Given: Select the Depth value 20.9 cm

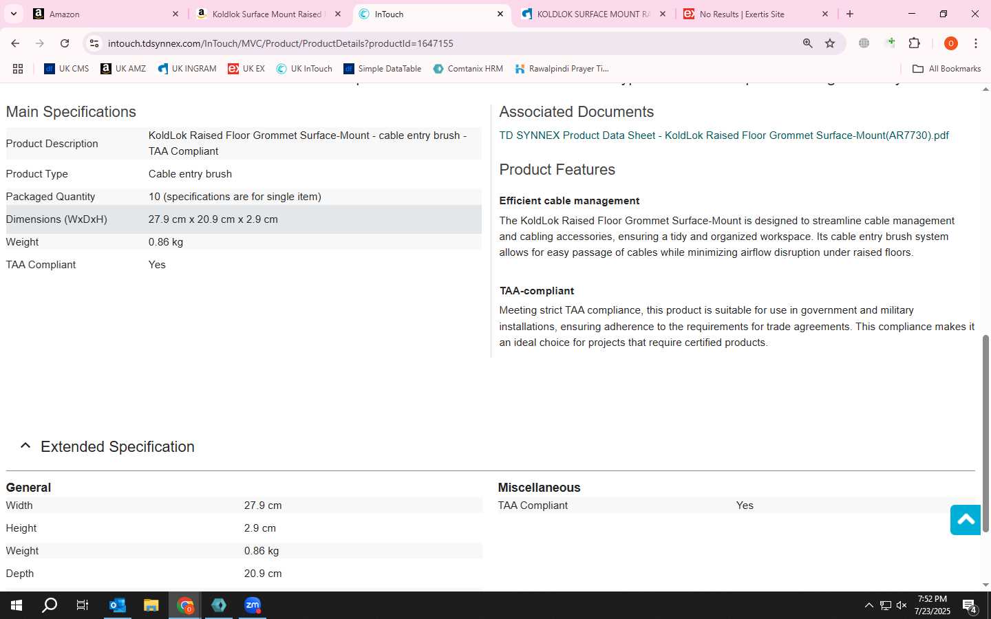Looking at the screenshot, I should coord(263,574).
